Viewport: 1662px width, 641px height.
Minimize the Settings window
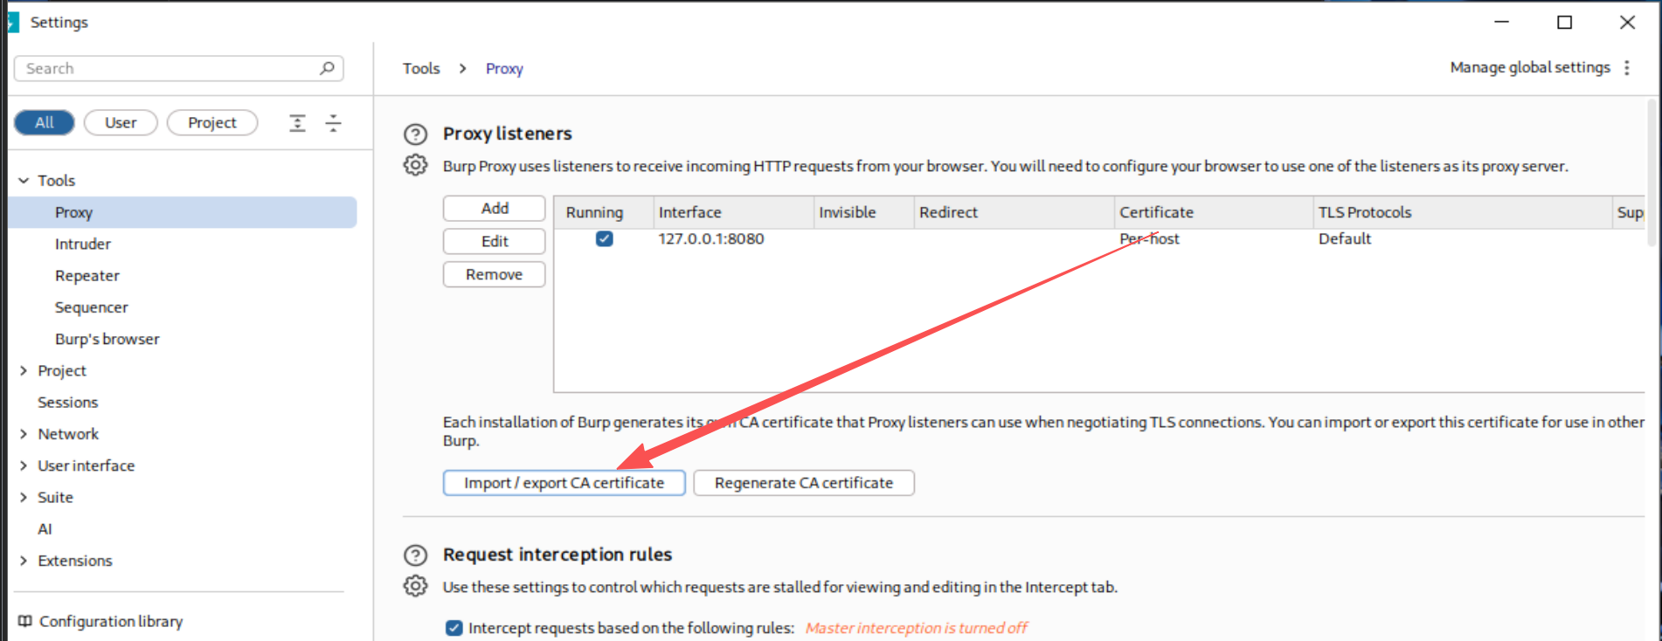click(x=1502, y=22)
